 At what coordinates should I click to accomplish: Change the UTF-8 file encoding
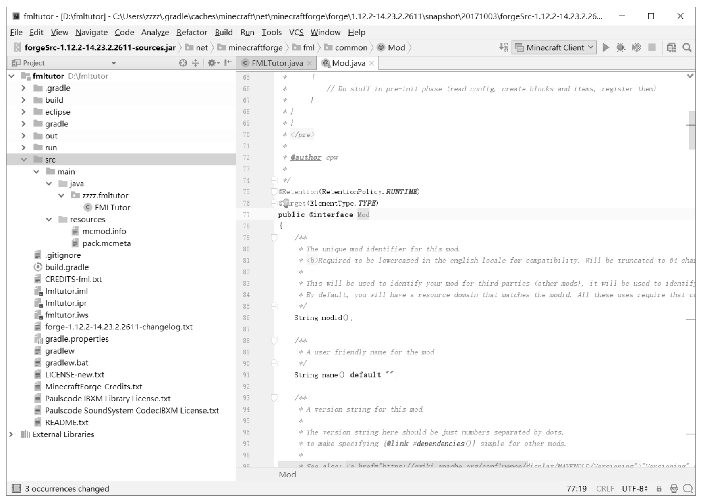point(635,489)
